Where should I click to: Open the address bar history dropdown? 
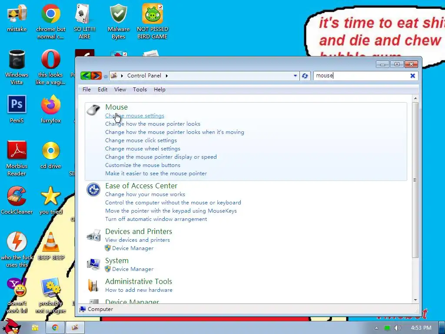[x=295, y=76]
